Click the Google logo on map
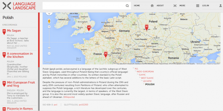The image size is (223, 111). pos(48,62)
